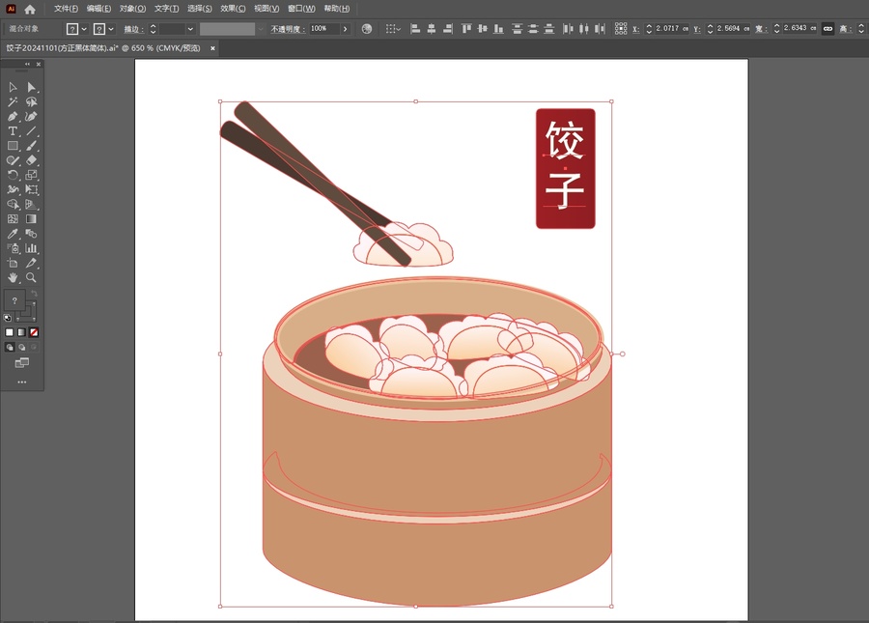Open the Recolor Artwork wheel icon
The image size is (869, 623).
[x=367, y=29]
